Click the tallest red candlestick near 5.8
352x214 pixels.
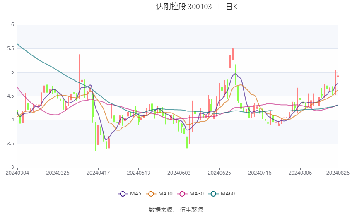point(233,52)
